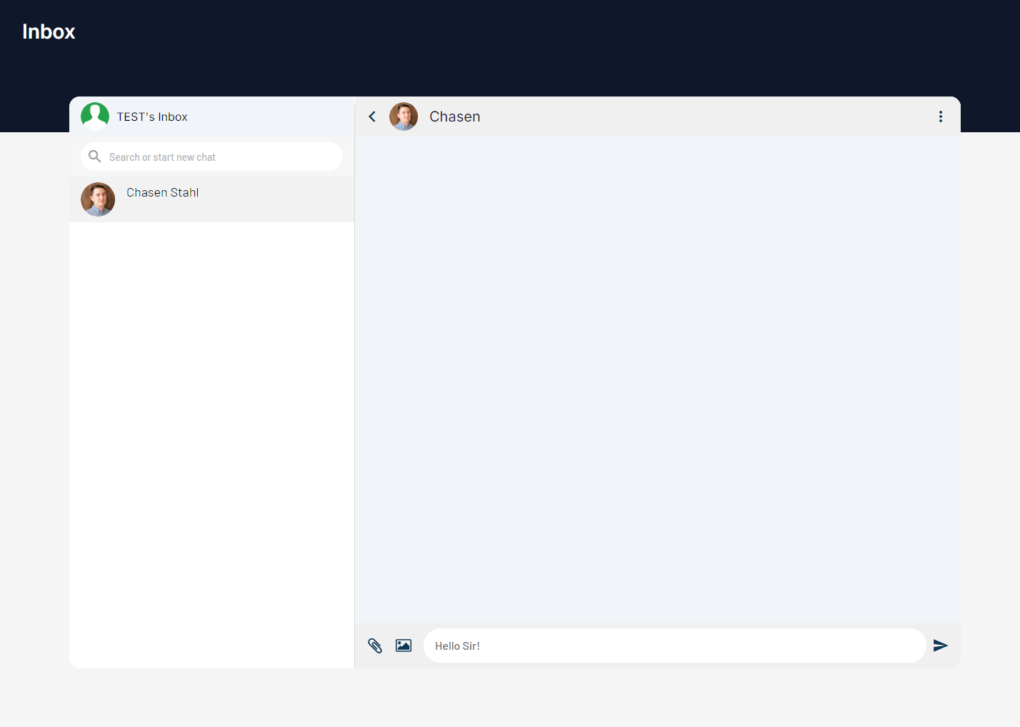Click Chasen Stahl's photo in conversation list

click(98, 199)
